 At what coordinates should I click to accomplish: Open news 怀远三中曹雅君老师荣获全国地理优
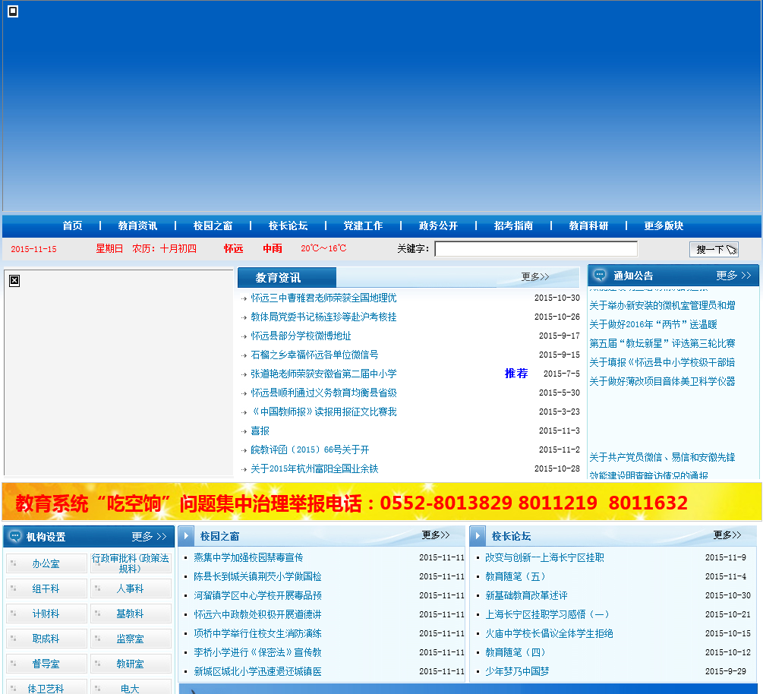pyautogui.click(x=323, y=298)
